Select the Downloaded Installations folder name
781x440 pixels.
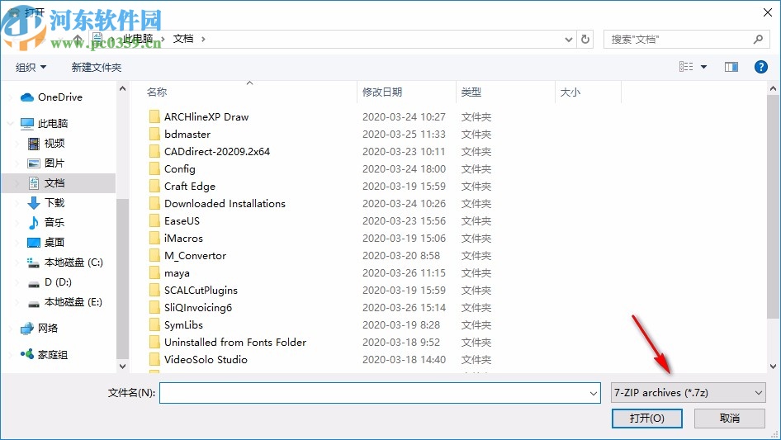pyautogui.click(x=225, y=203)
